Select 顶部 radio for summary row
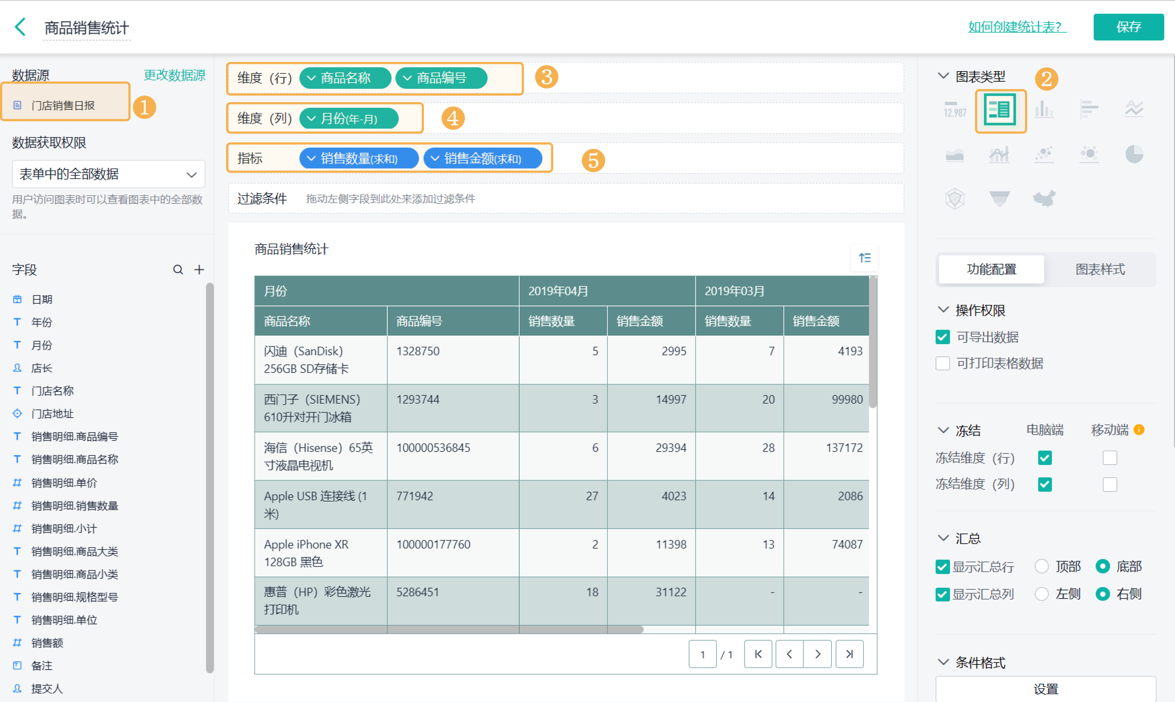 tap(1041, 566)
